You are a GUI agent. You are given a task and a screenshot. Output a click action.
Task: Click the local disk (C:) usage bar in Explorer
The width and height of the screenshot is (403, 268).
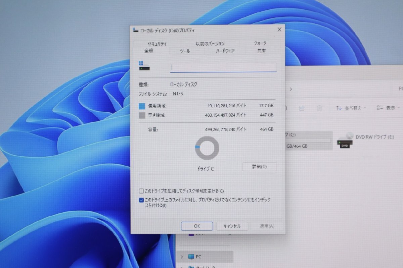[308, 140]
